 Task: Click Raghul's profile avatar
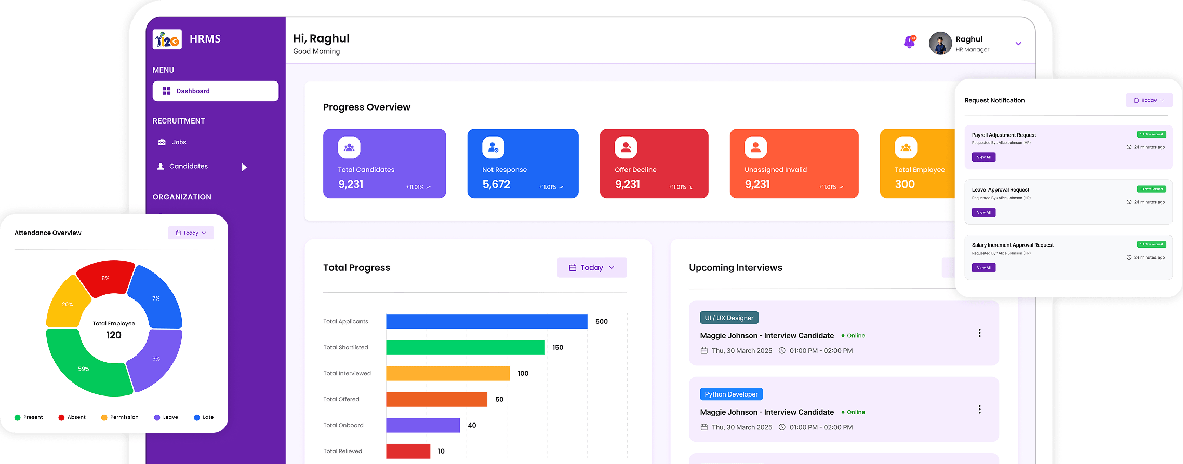click(x=940, y=44)
